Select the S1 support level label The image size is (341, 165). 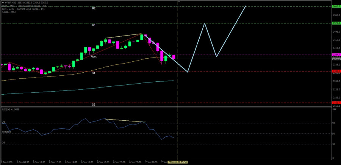pyautogui.click(x=94, y=73)
